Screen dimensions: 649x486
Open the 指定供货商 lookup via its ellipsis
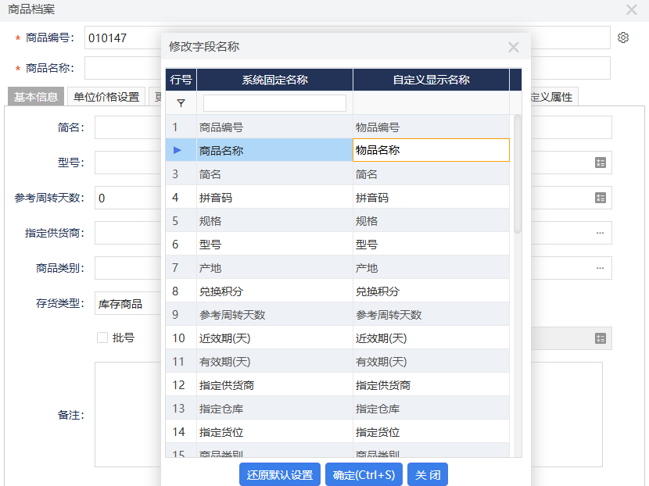point(599,233)
